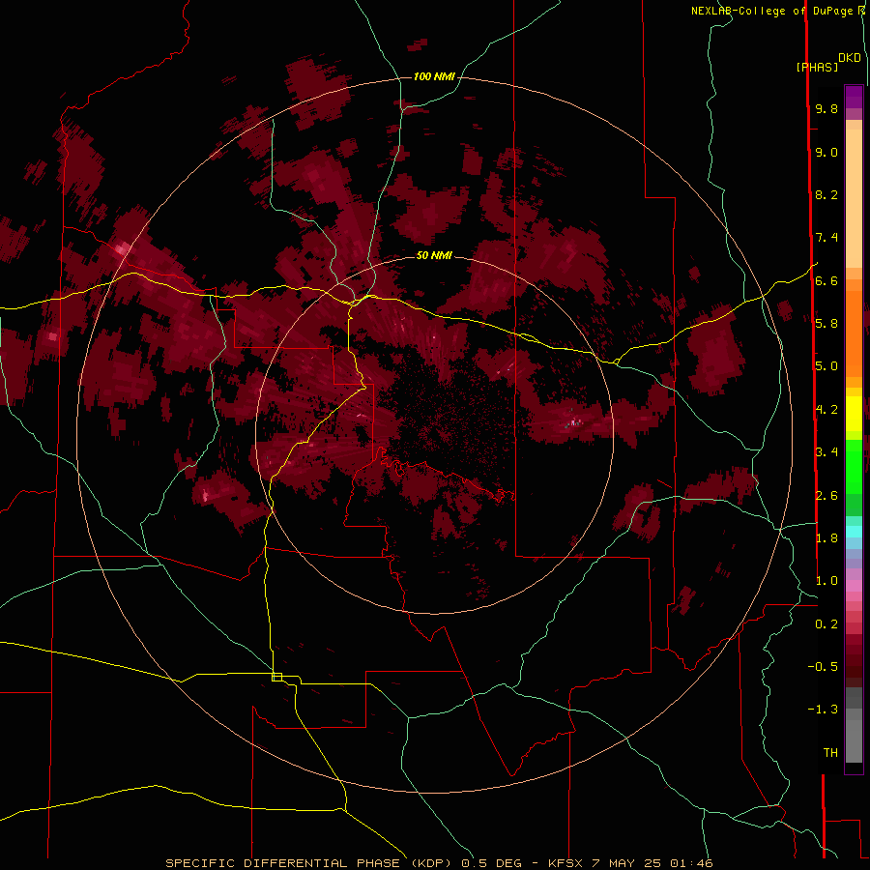Screen dimensions: 870x870
Task: Click the '50 NMI' range ring label
Action: coord(434,255)
